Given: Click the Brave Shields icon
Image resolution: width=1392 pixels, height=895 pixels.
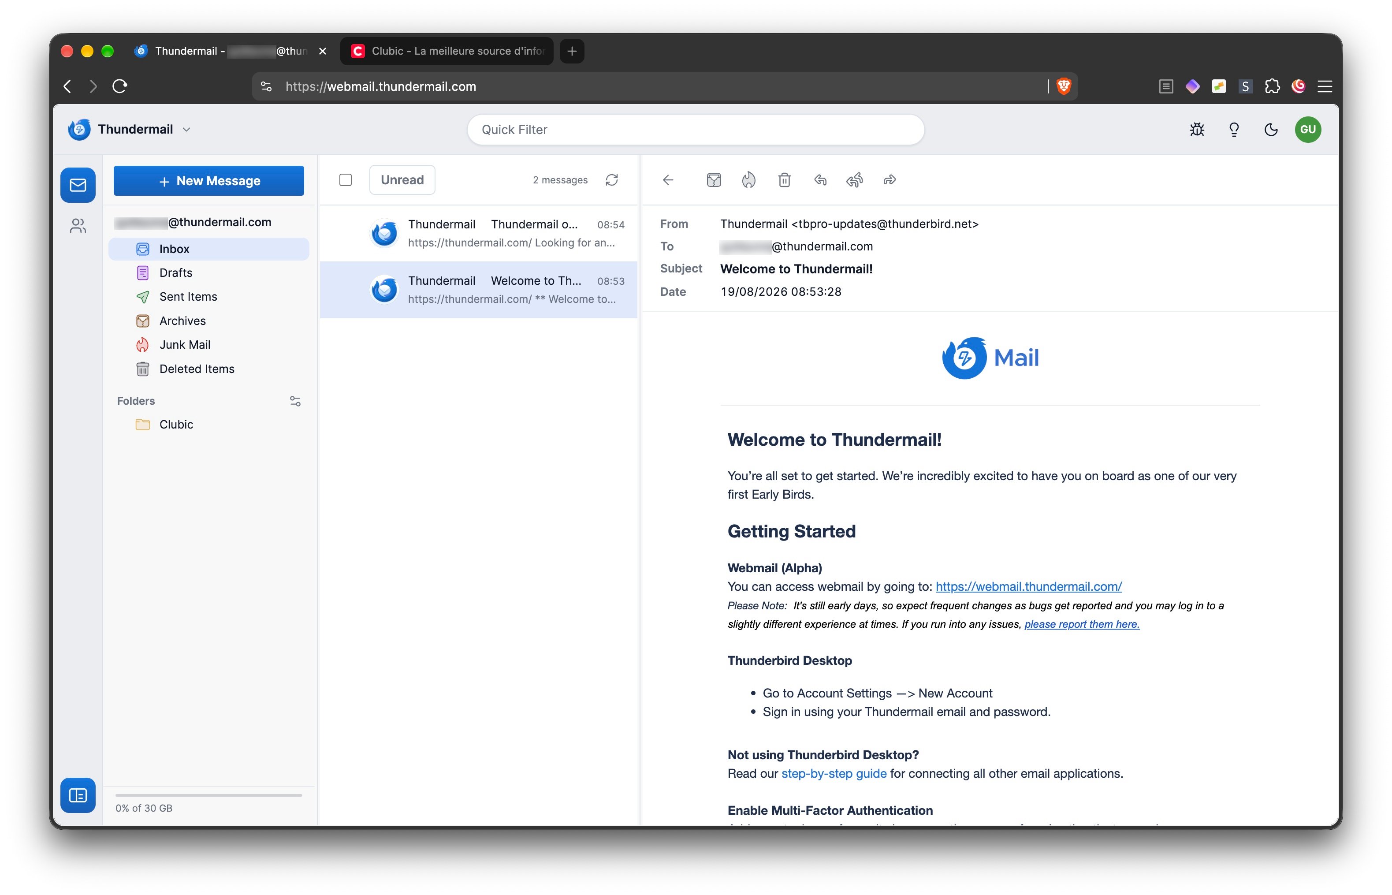Looking at the screenshot, I should tap(1064, 86).
